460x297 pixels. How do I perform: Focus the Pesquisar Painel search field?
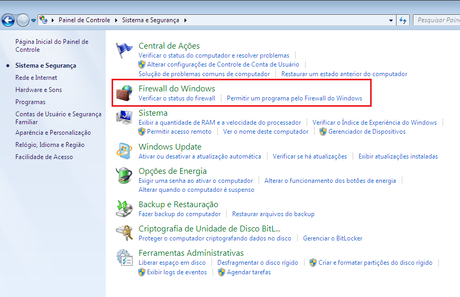pyautogui.click(x=437, y=20)
